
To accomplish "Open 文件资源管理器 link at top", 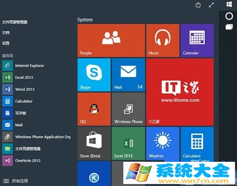I will tap(15, 22).
